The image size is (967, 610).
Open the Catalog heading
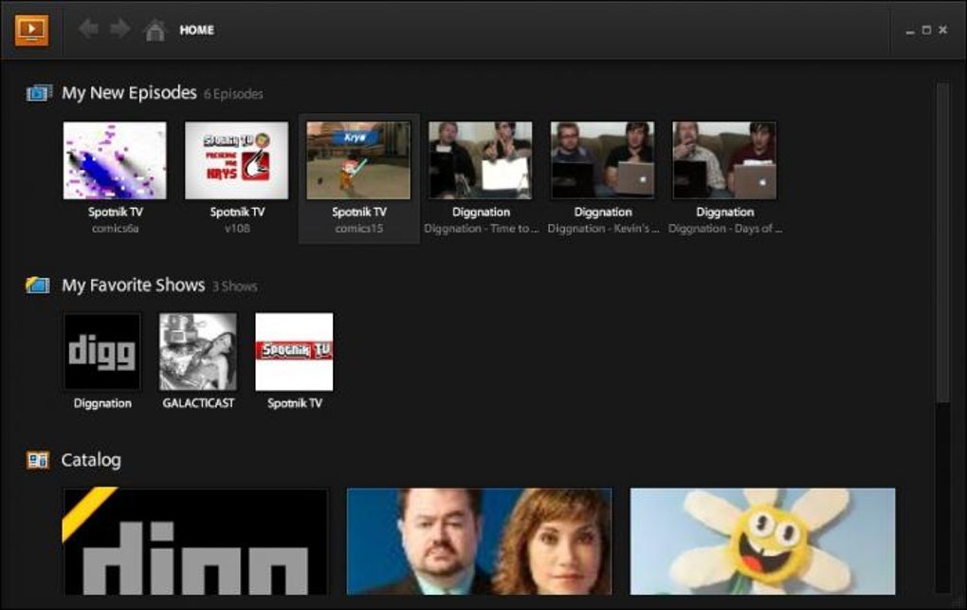[x=91, y=460]
